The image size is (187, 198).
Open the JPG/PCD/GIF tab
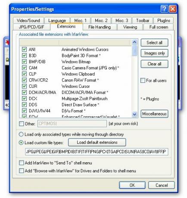coord(31,27)
